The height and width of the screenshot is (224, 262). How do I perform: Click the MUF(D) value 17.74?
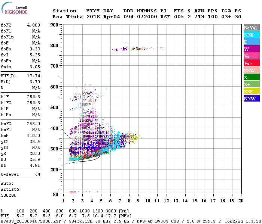coord(34,76)
